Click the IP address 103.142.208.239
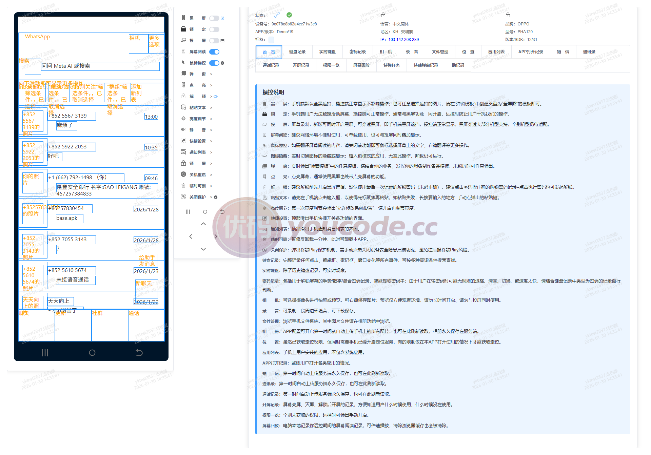The width and height of the screenshot is (651, 455). coord(403,40)
